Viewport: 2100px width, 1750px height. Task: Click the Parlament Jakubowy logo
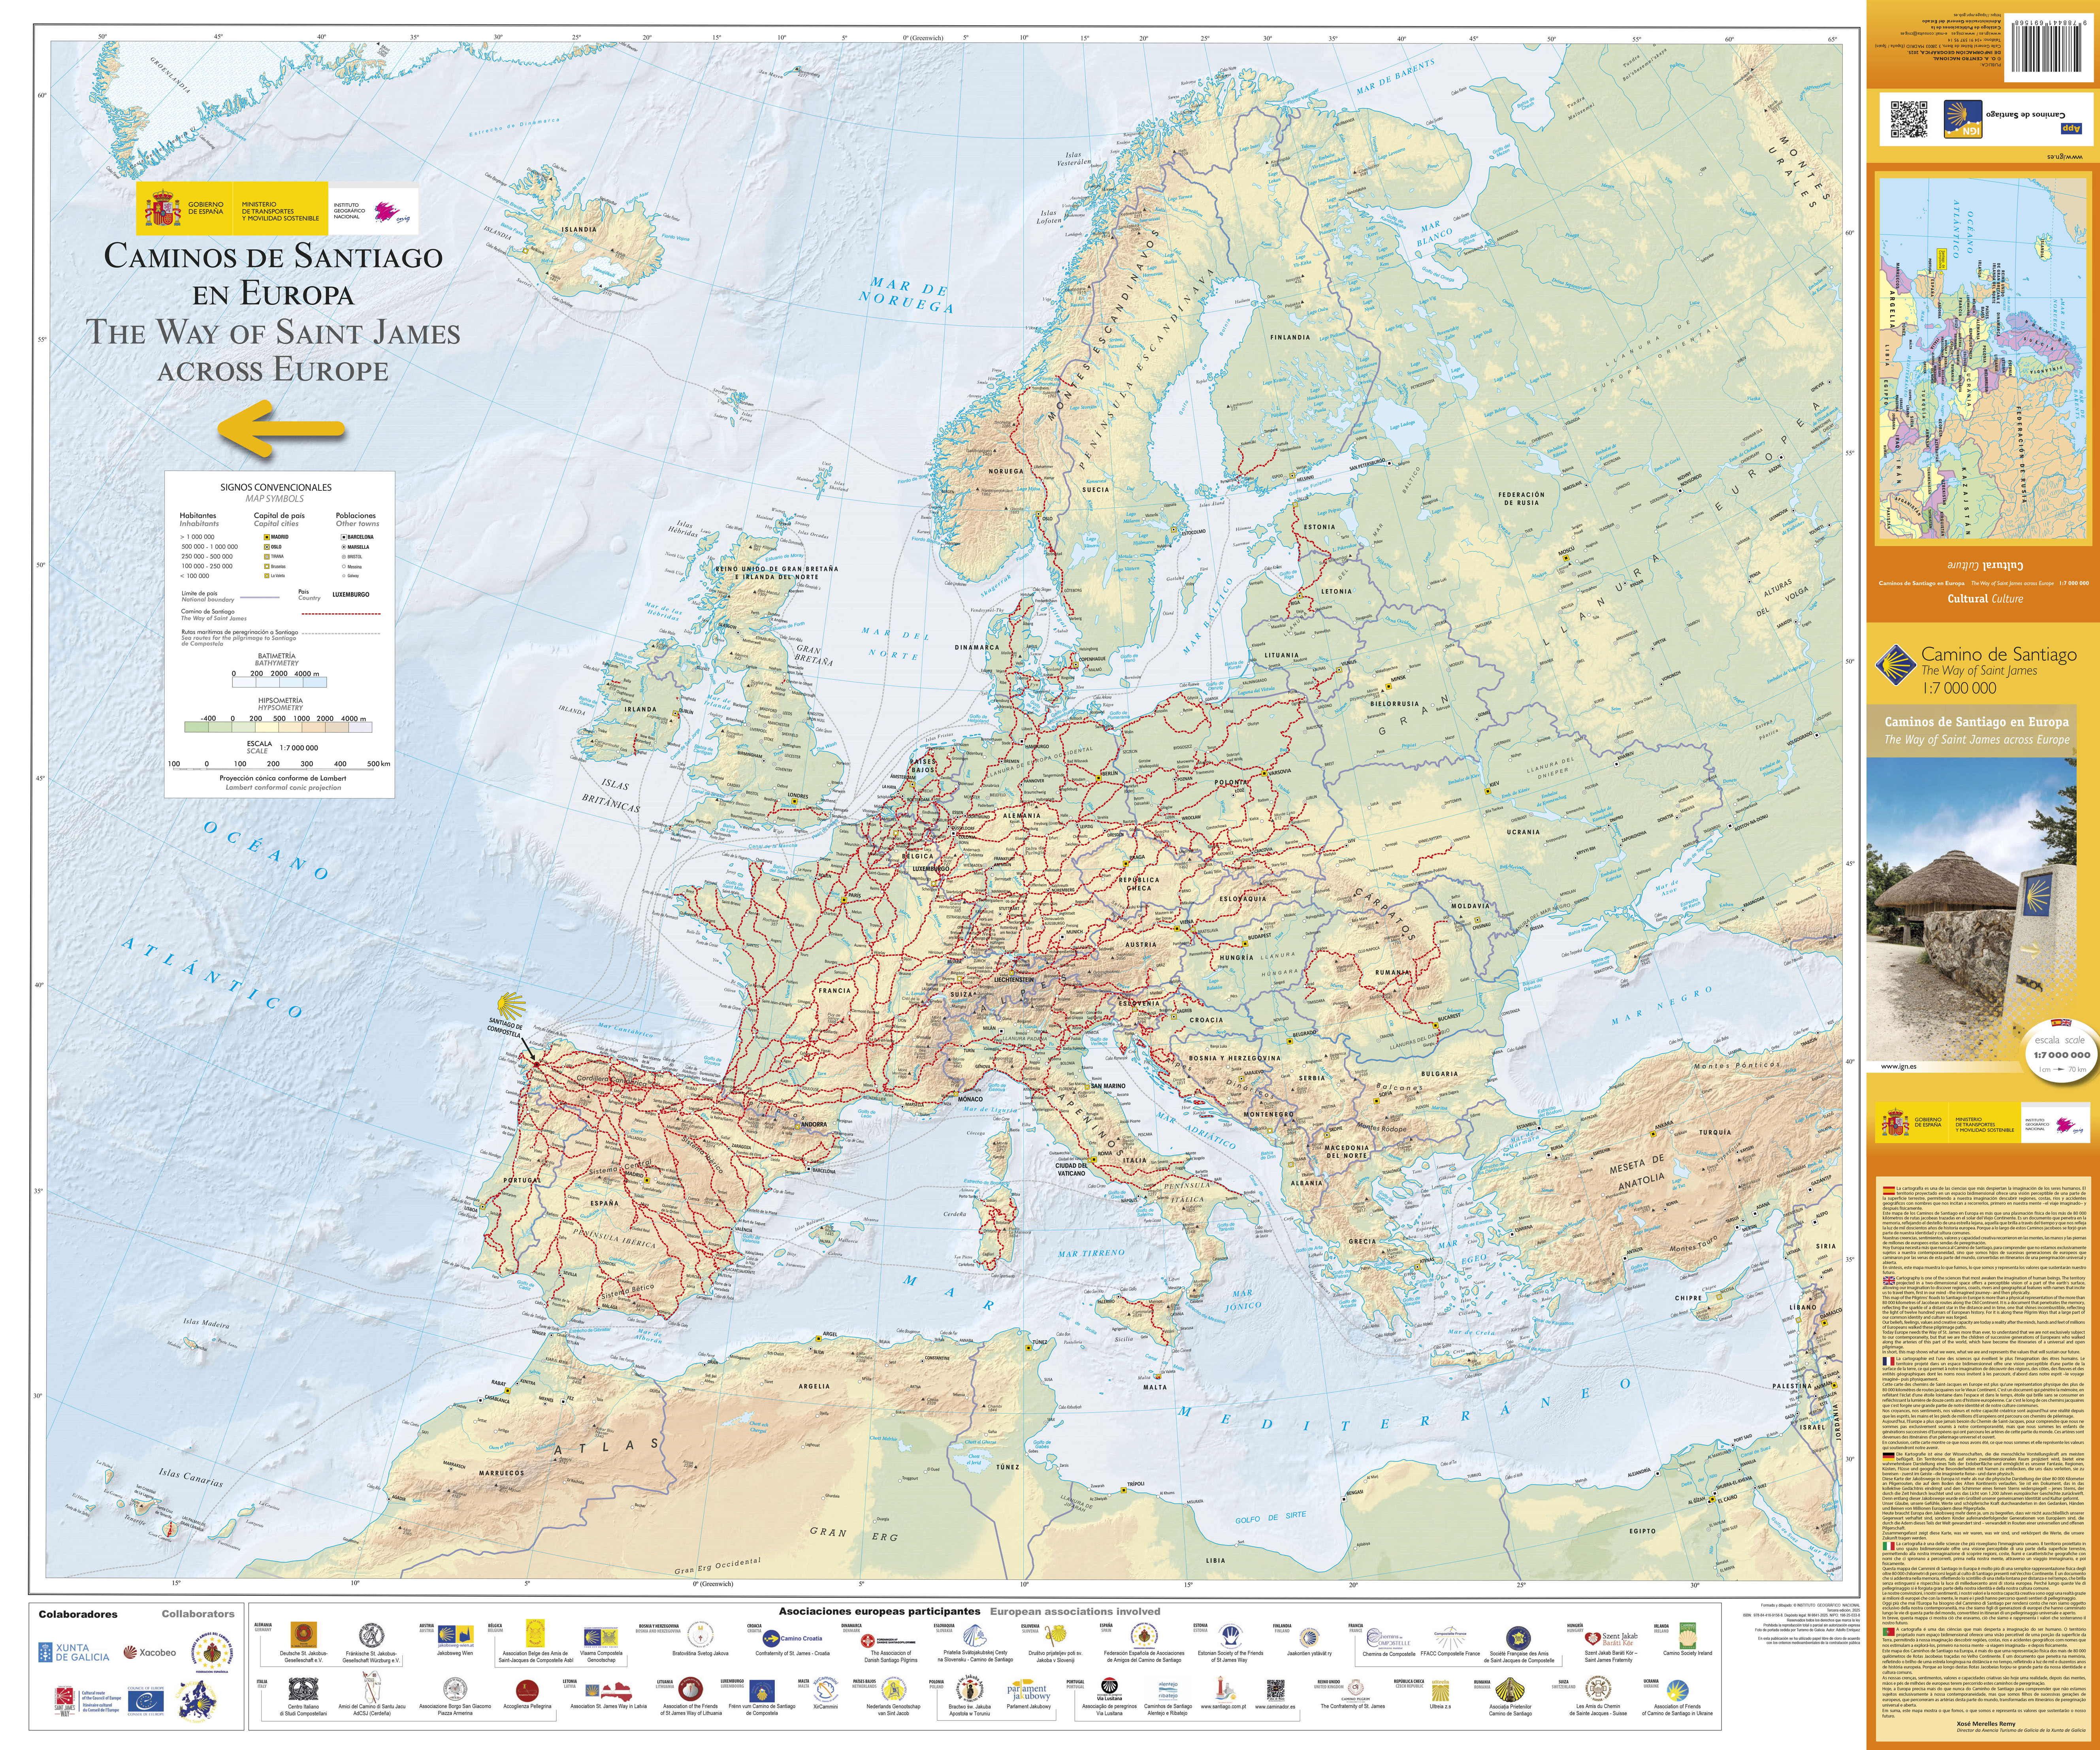pos(1028,1691)
